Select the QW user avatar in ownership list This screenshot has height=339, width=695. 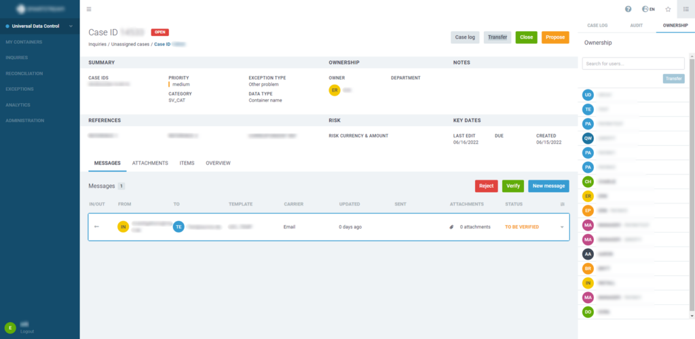pos(588,138)
